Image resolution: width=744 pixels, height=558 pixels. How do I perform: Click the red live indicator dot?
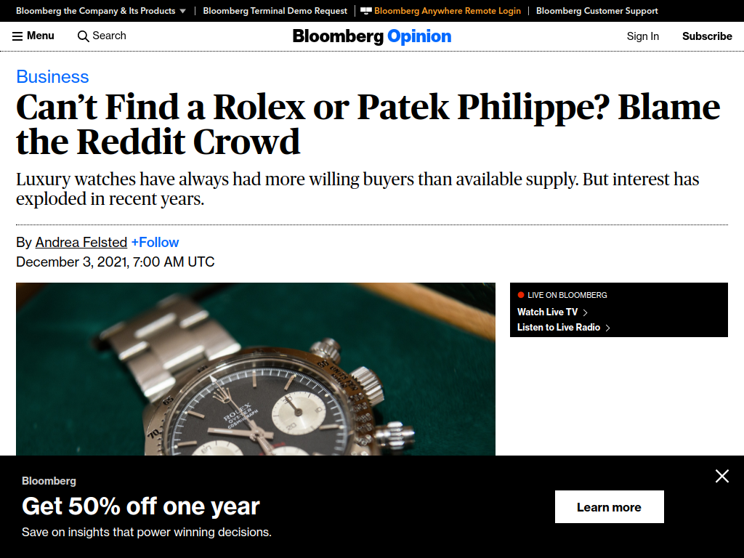(520, 295)
